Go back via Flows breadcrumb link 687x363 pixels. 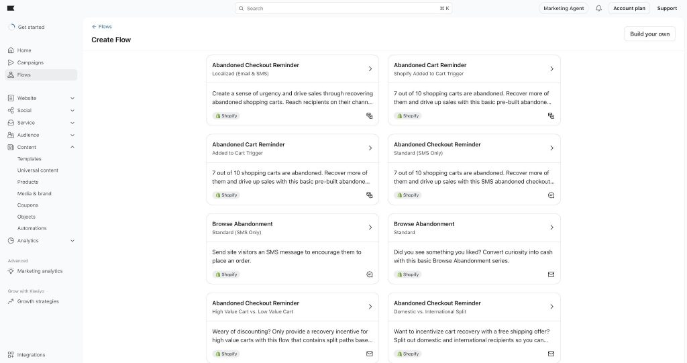coord(105,27)
